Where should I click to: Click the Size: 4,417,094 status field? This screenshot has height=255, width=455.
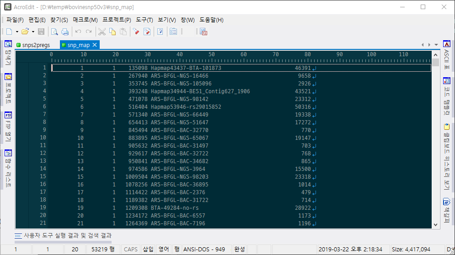tap(411, 249)
